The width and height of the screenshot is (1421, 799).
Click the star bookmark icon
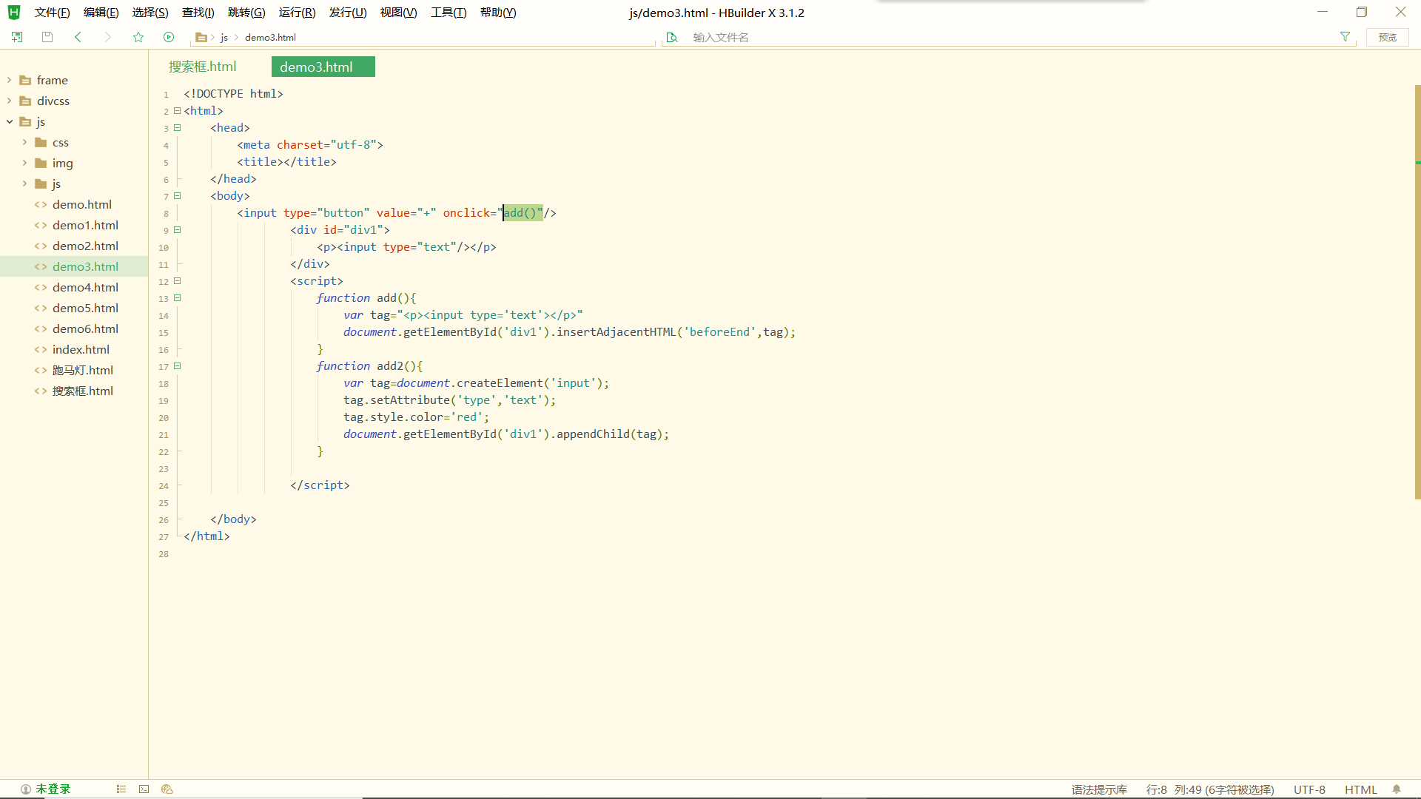click(138, 37)
